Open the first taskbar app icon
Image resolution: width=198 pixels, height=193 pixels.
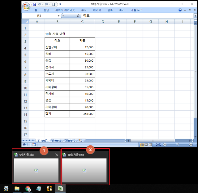tap(6, 188)
